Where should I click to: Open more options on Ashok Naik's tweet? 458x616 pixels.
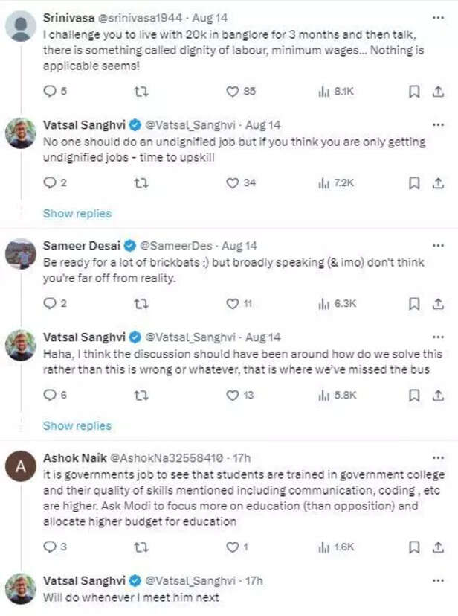439,457
